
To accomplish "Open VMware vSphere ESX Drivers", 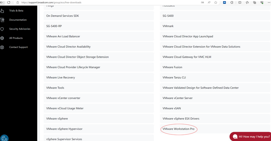I will click(x=215, y=118).
